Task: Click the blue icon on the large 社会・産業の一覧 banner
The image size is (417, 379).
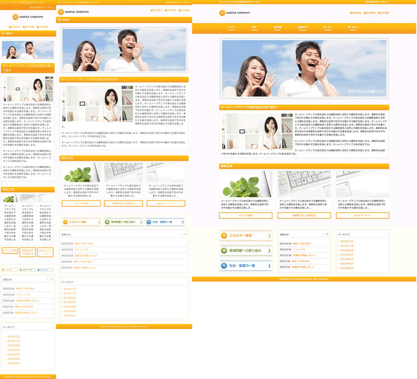Action: (224, 266)
